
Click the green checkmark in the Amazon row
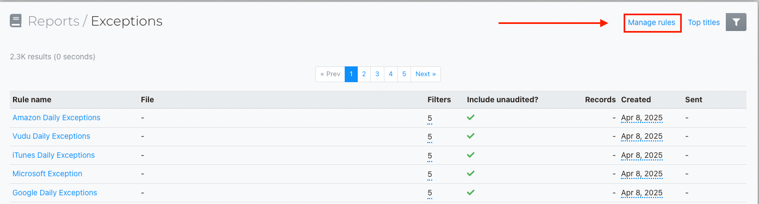pyautogui.click(x=471, y=117)
